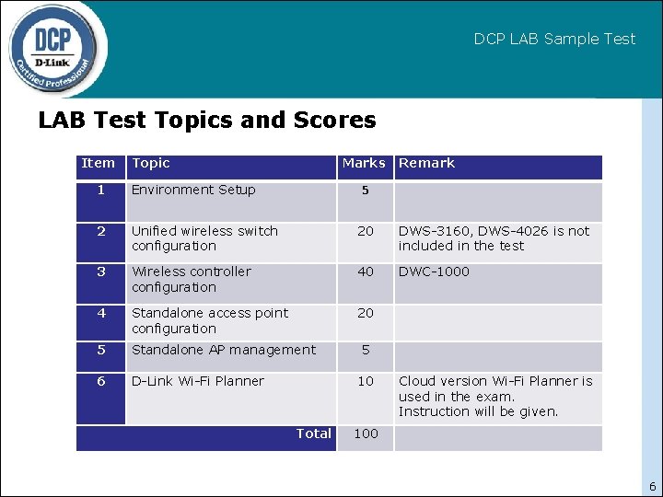Screen dimensions: 663x497
Task: Click marks value for Environment Setup
Action: (x=366, y=191)
